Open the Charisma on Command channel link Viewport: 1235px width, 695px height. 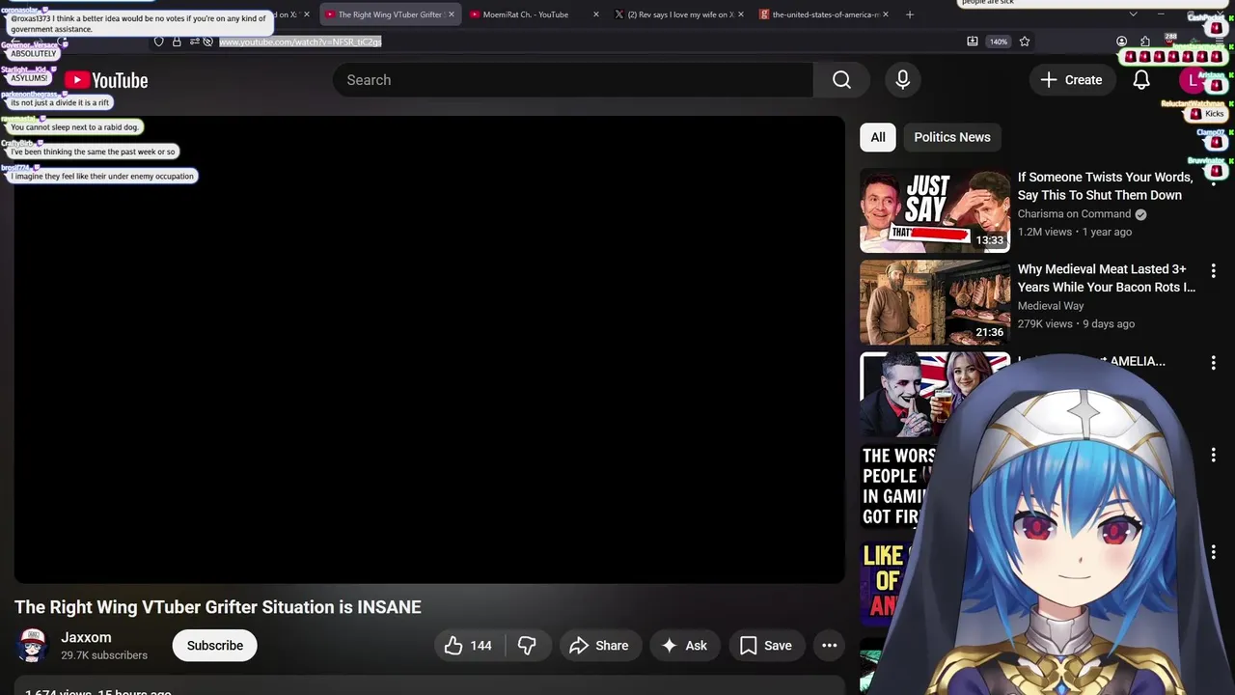[1074, 214]
